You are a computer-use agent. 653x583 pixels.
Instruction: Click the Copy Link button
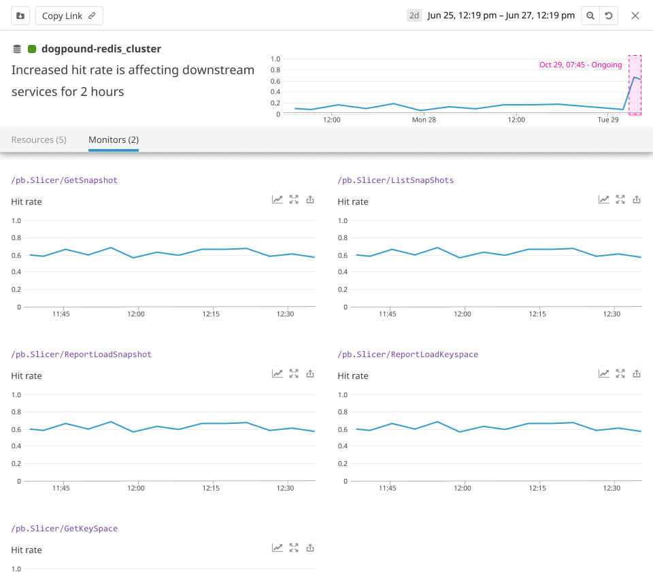point(69,16)
